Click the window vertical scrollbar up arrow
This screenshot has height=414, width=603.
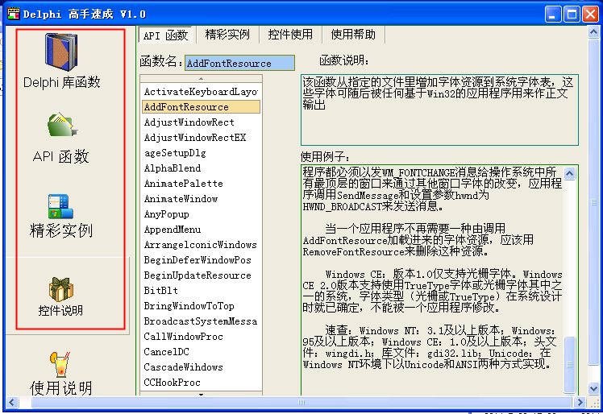pos(594,32)
